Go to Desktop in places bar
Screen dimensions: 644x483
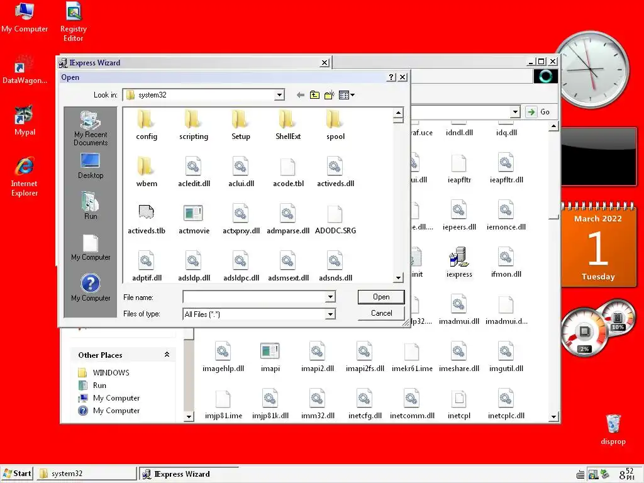pyautogui.click(x=91, y=166)
